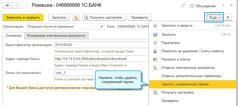Click Адрес сервера банка URL field
Viewport: 238px width, 106px height.
(x=101, y=59)
